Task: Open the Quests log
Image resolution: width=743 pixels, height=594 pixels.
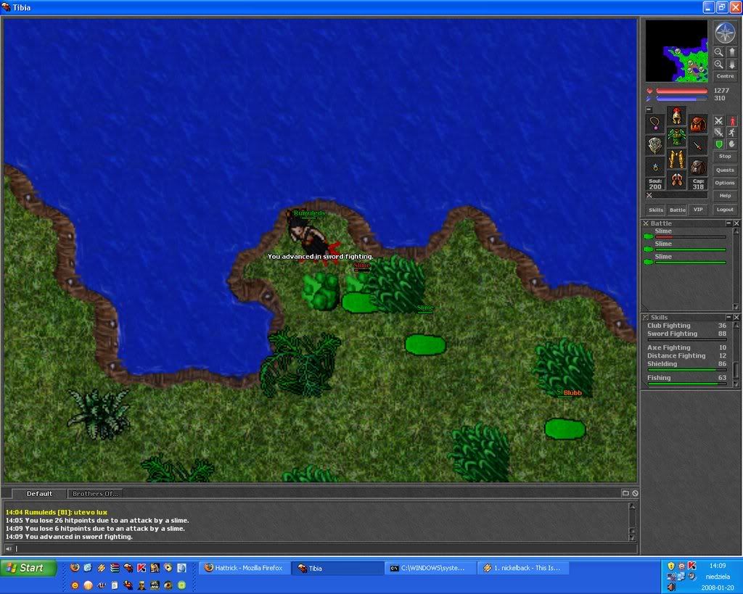Action: click(725, 170)
